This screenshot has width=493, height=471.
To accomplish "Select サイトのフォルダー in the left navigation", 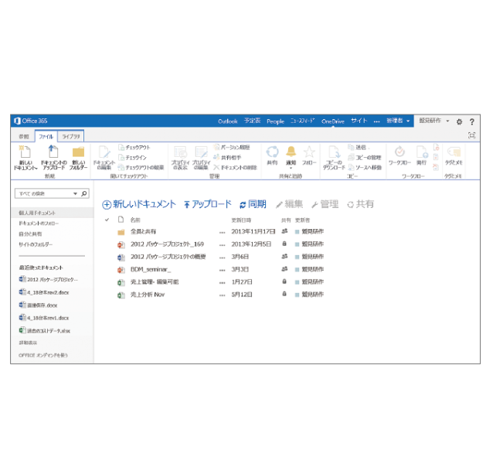I will (36, 244).
